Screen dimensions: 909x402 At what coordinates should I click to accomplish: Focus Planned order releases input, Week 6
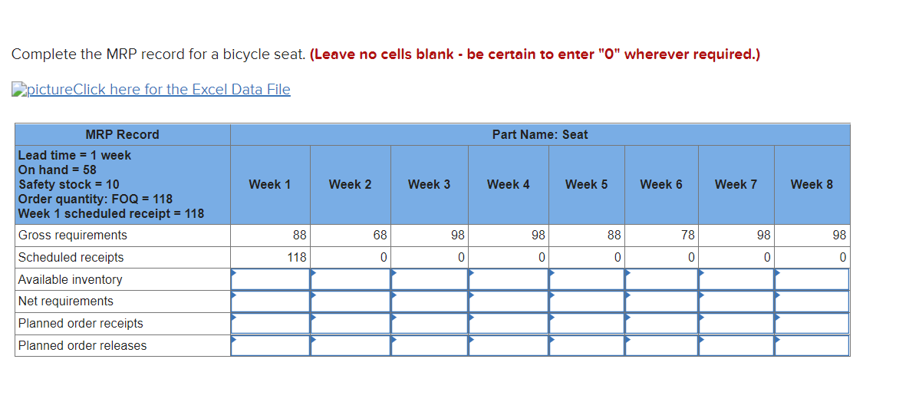661,345
